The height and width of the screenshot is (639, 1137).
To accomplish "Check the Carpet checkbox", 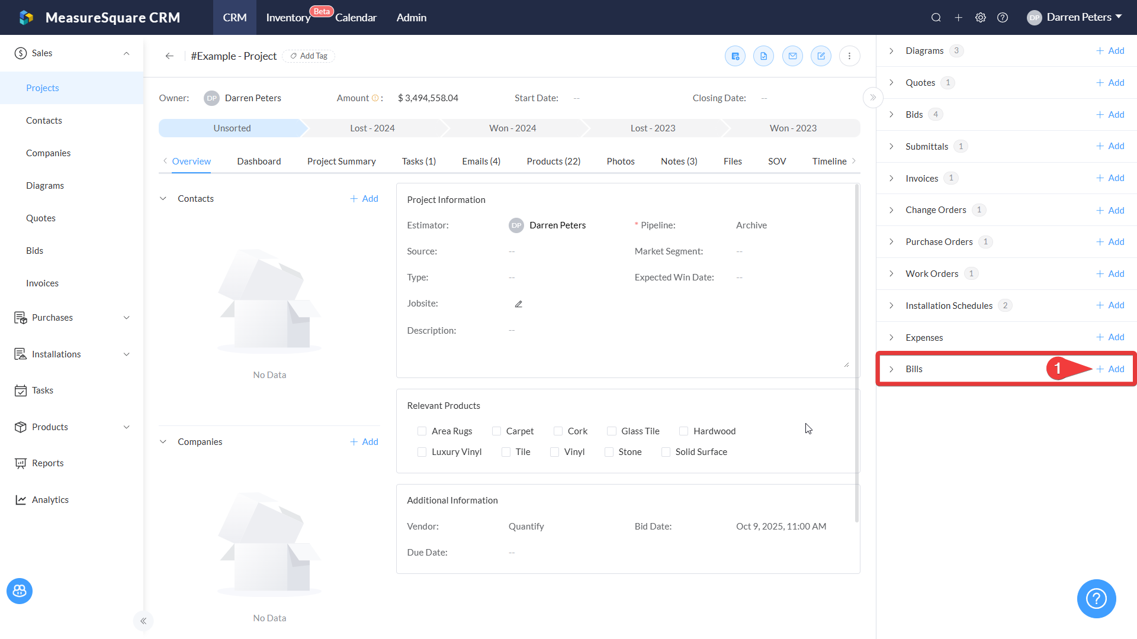I will (497, 431).
